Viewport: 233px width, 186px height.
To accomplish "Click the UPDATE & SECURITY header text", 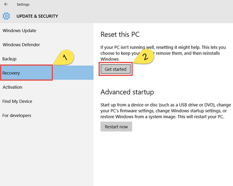I will click(37, 16).
